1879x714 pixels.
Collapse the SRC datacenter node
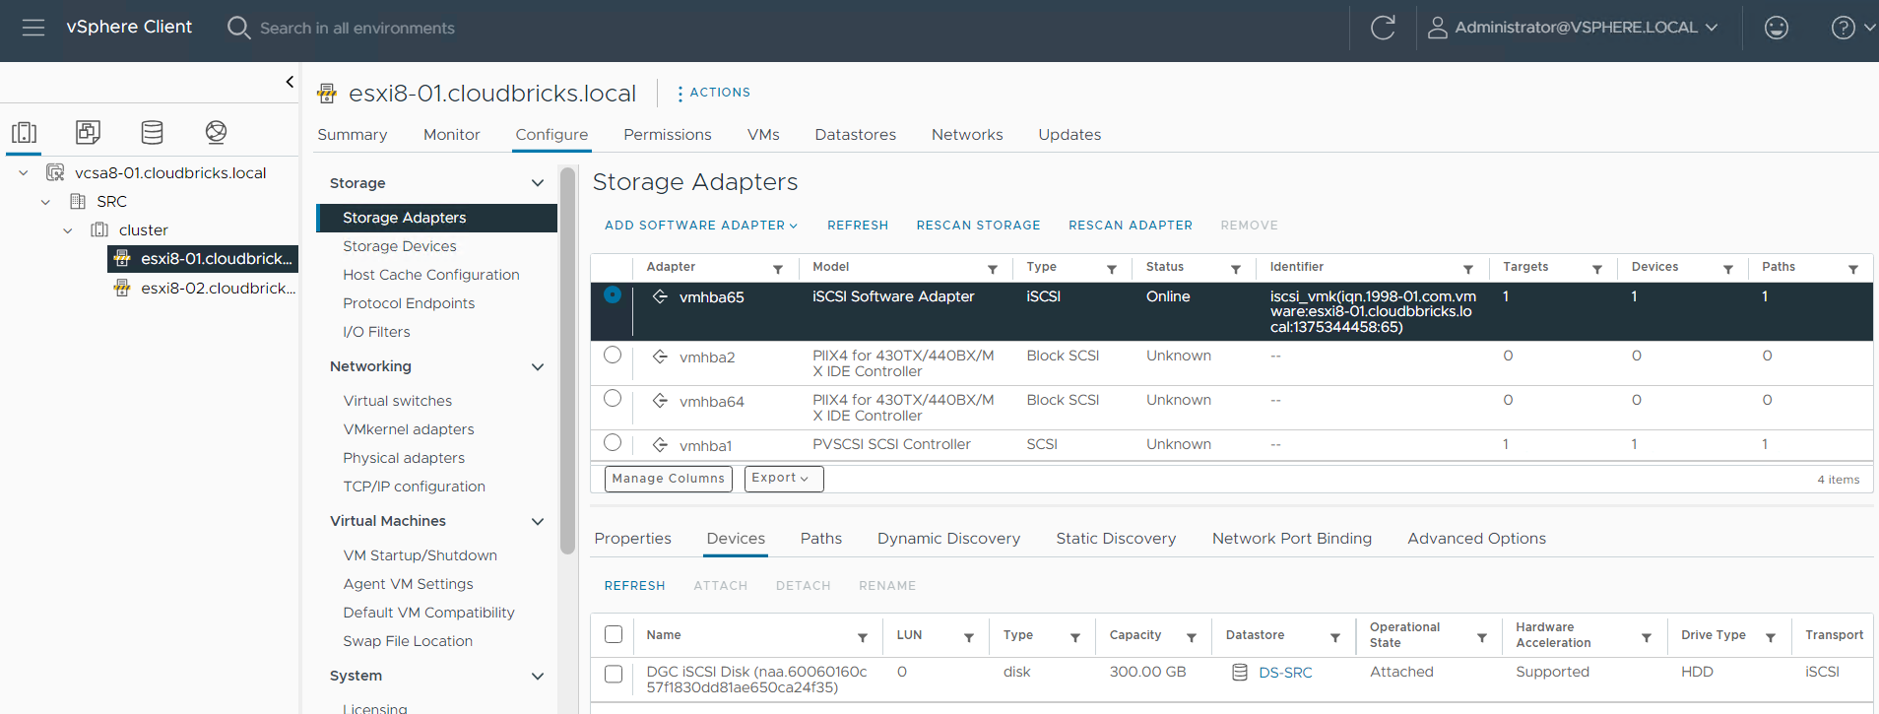[x=45, y=202]
